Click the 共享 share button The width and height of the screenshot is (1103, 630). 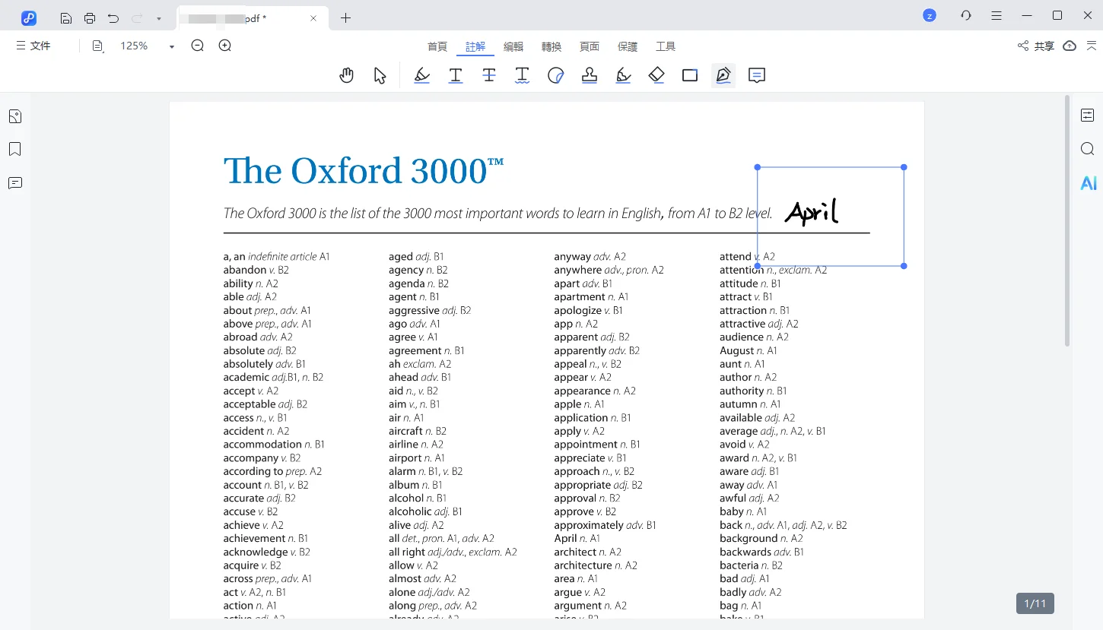(1036, 46)
